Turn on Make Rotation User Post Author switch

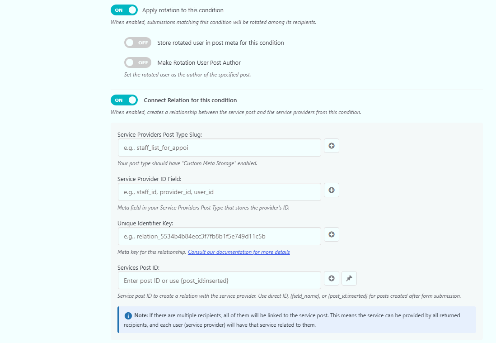tap(138, 63)
